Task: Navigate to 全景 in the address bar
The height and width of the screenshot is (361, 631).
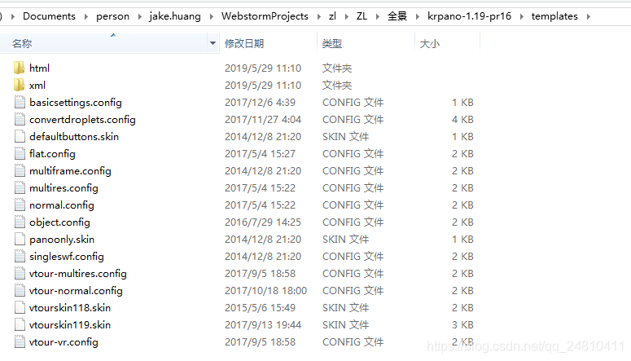Action: [x=397, y=16]
